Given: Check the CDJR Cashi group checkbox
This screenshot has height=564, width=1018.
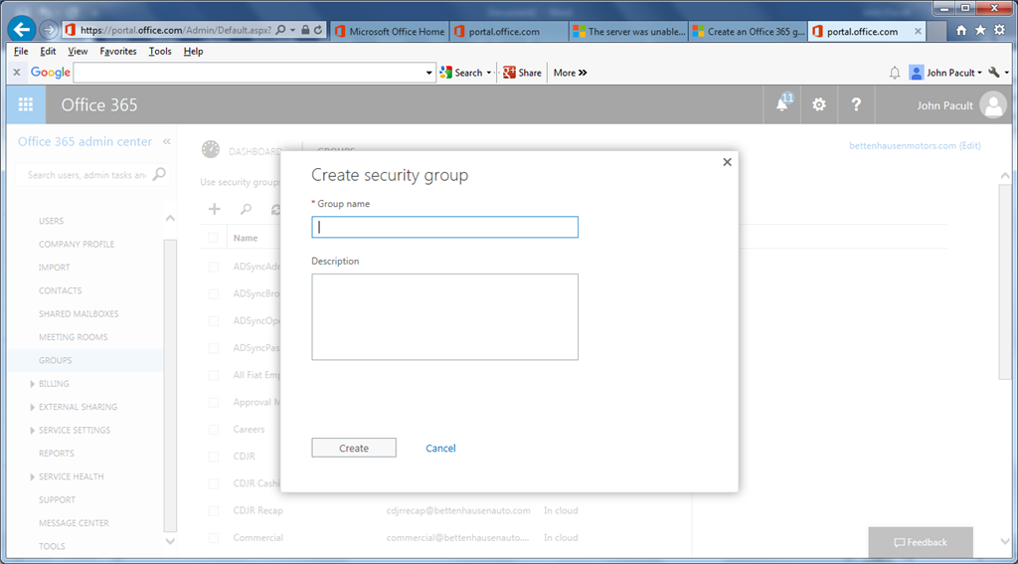Looking at the screenshot, I should tap(214, 484).
